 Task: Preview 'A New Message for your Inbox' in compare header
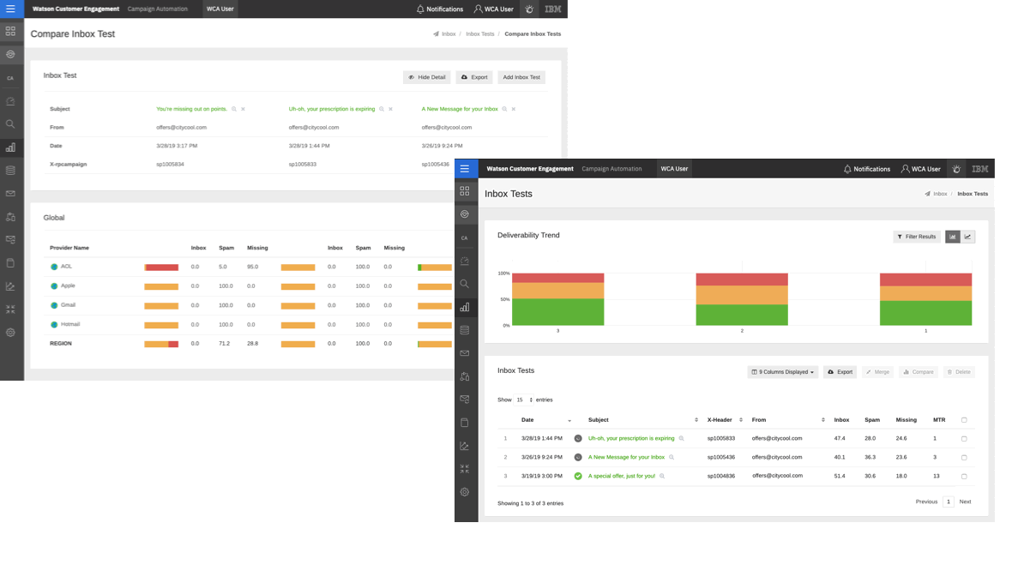tap(504, 109)
